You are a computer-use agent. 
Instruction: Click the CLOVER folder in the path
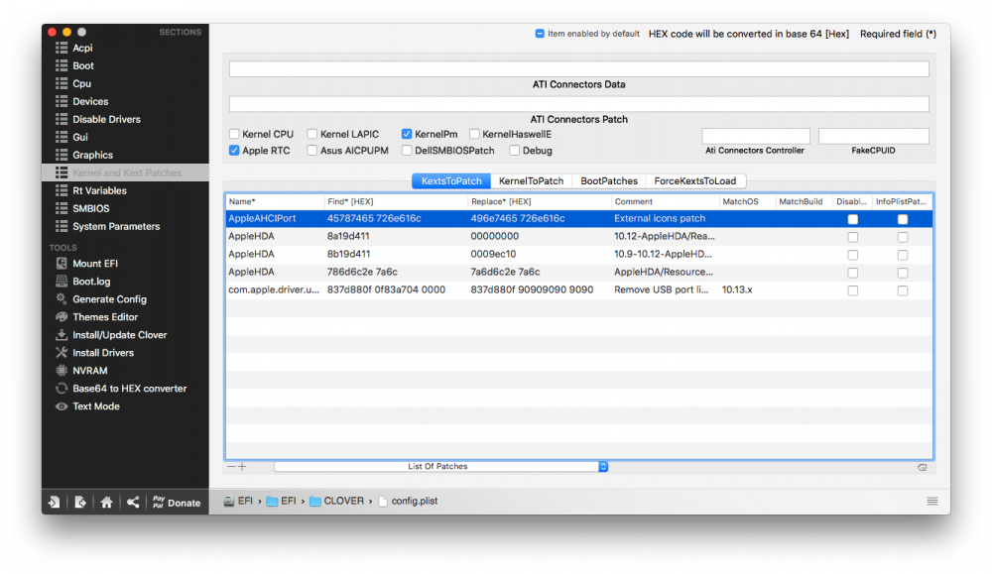click(x=336, y=501)
